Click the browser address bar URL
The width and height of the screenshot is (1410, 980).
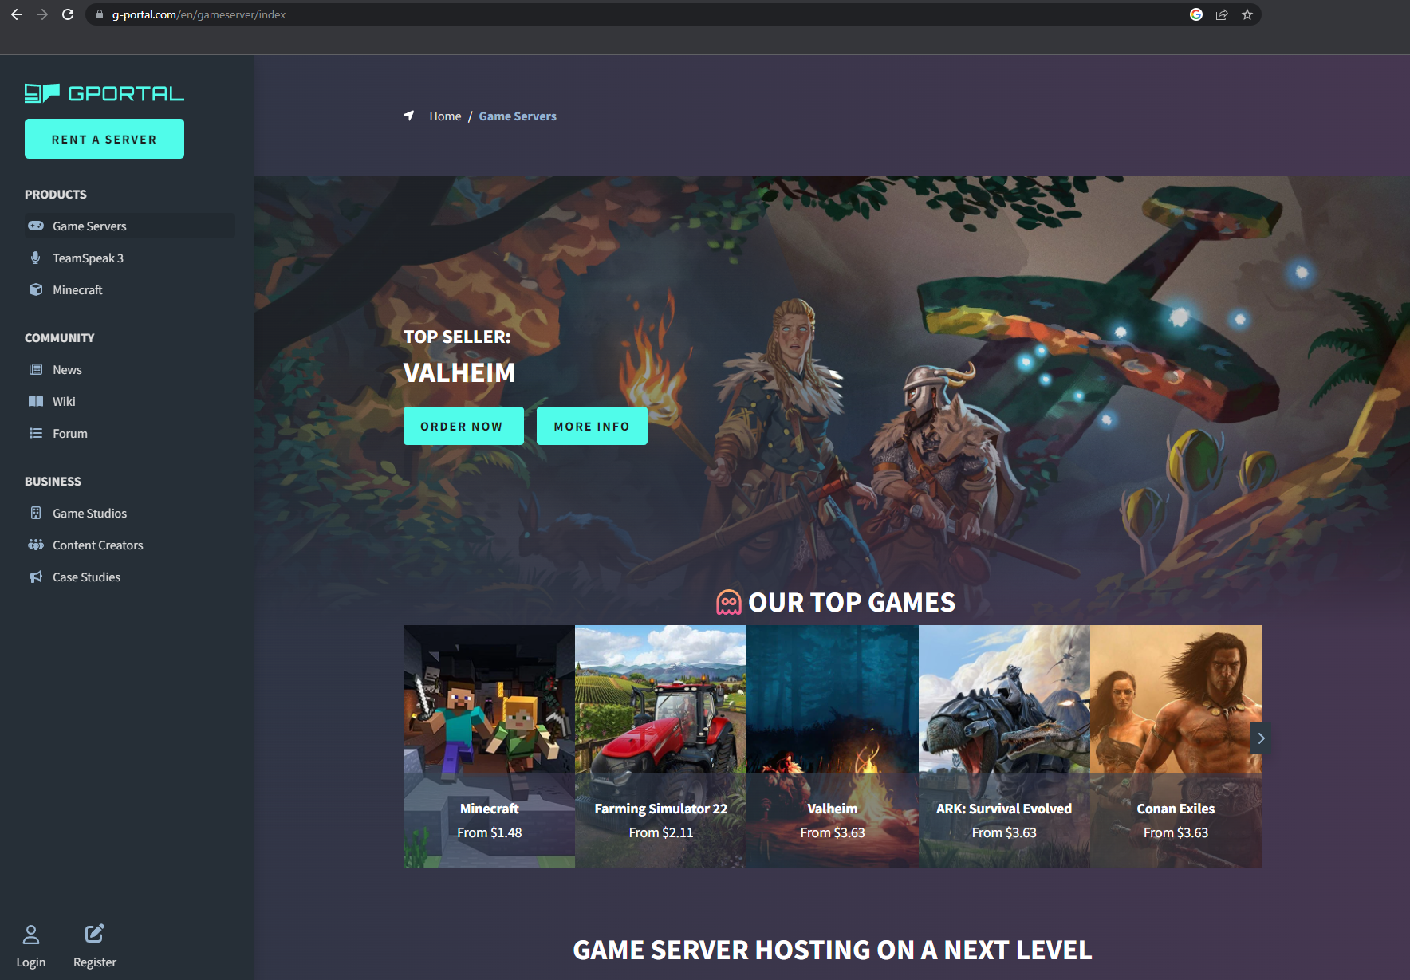pyautogui.click(x=199, y=14)
